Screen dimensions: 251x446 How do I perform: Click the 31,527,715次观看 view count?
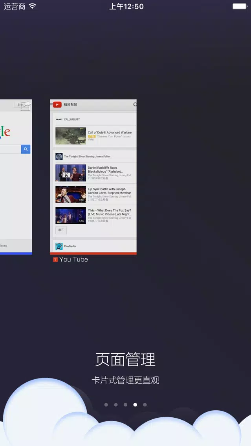click(x=98, y=200)
